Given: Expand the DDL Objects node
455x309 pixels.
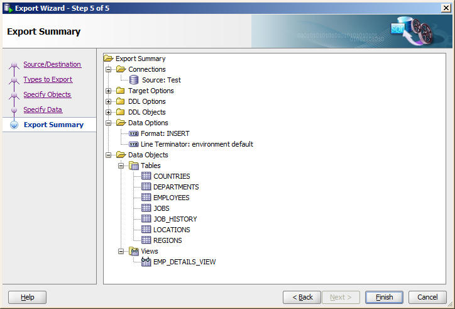Looking at the screenshot, I should tap(108, 112).
